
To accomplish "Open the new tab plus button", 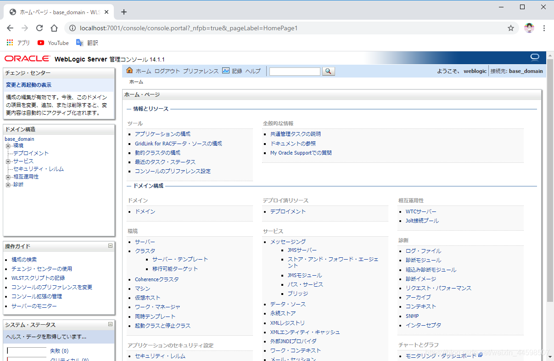I will [123, 12].
